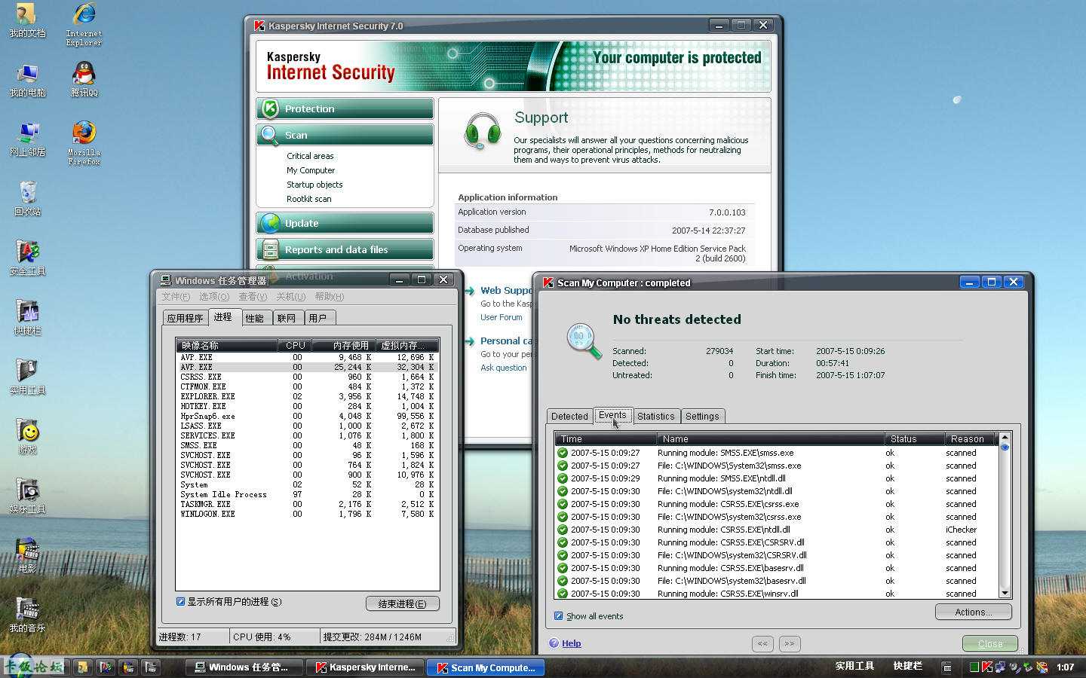This screenshot has height=678, width=1086.
Task: Click the Scan magnifier icon in Kaspersky sidebar
Action: point(270,135)
